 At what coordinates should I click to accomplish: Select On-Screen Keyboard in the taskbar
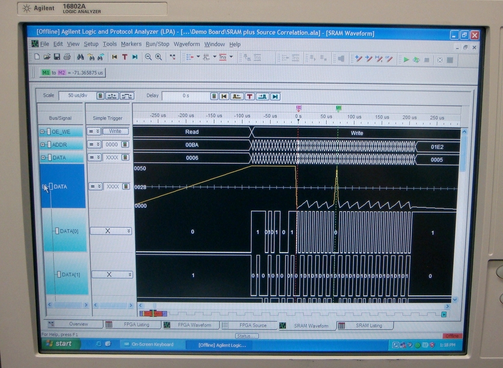click(153, 344)
